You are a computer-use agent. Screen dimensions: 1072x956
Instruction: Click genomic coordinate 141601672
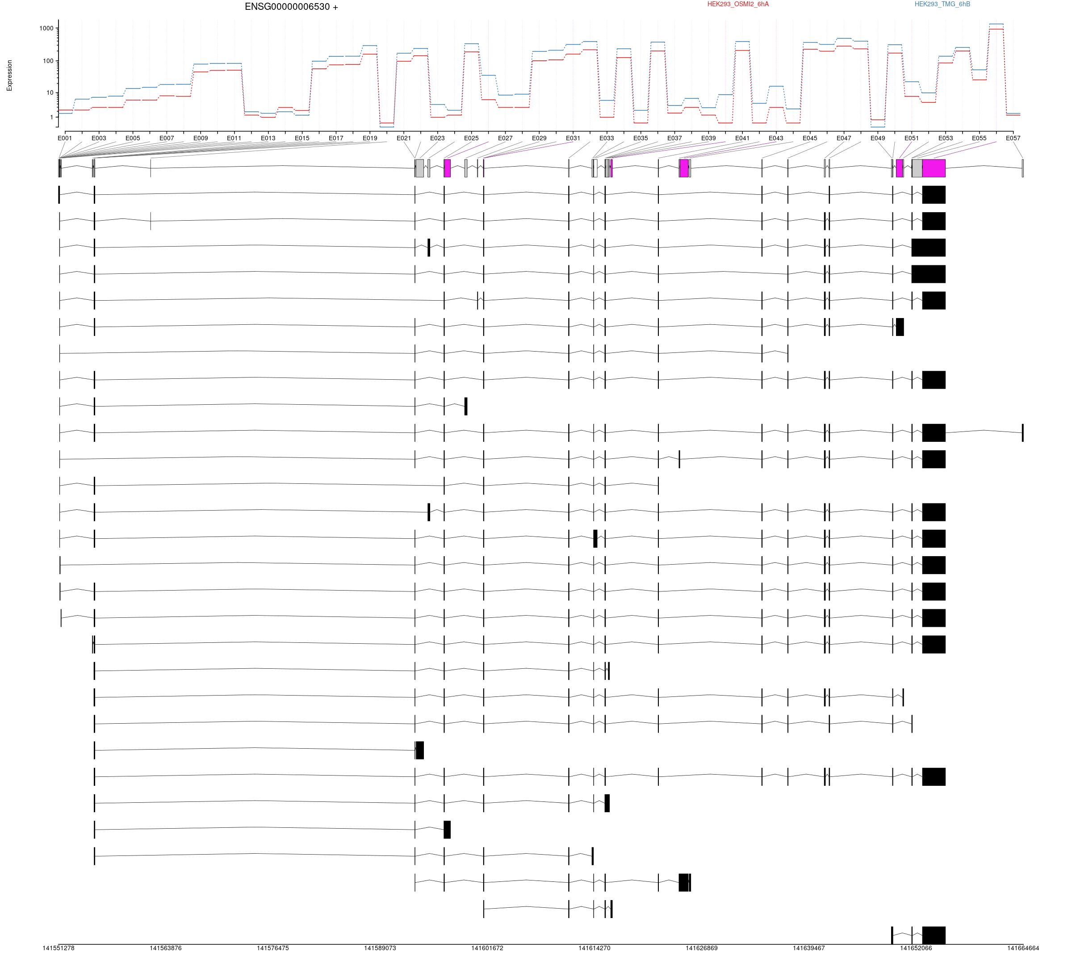click(487, 948)
